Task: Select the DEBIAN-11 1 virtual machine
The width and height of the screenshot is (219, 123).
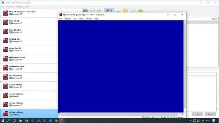Action: (29, 40)
